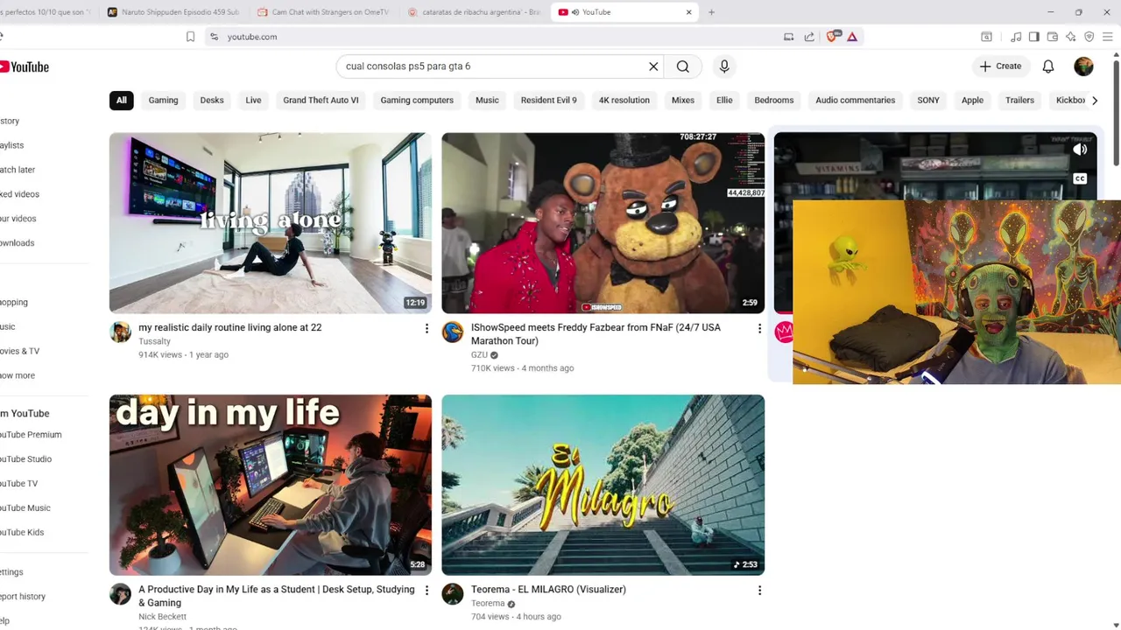Close the YouTube tab

(x=688, y=12)
